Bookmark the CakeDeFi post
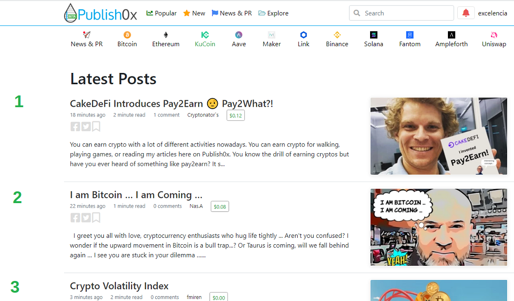This screenshot has height=301, width=514. [96, 127]
